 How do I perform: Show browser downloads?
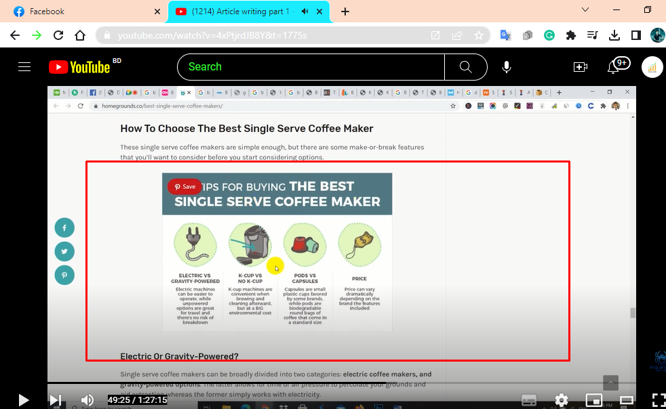point(614,36)
